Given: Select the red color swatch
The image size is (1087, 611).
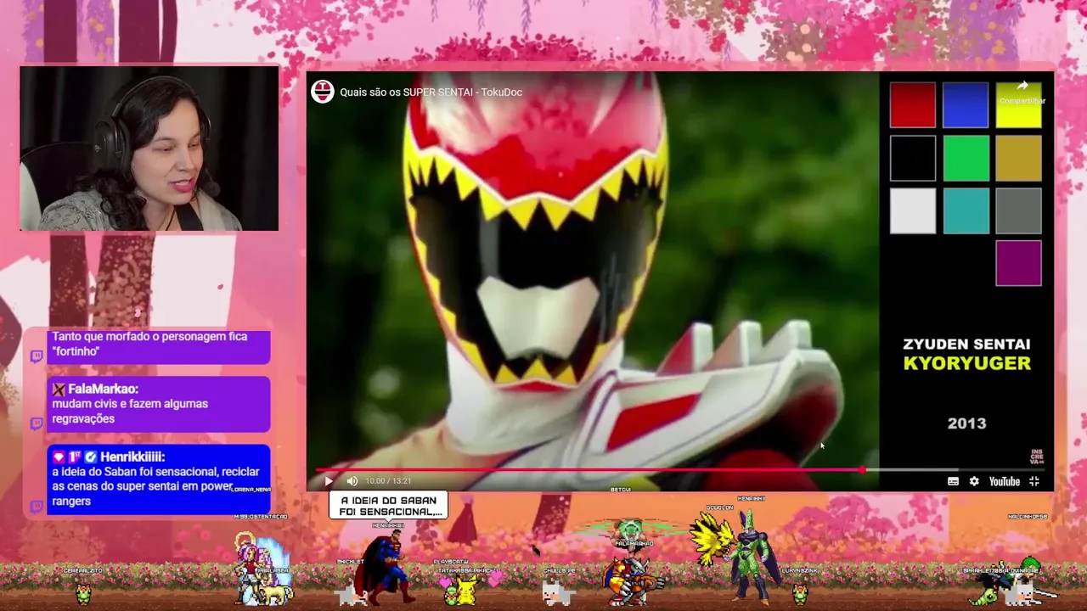Looking at the screenshot, I should 913,104.
